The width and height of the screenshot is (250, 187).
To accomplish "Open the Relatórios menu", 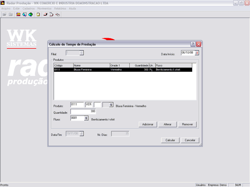I will pos(60,8).
